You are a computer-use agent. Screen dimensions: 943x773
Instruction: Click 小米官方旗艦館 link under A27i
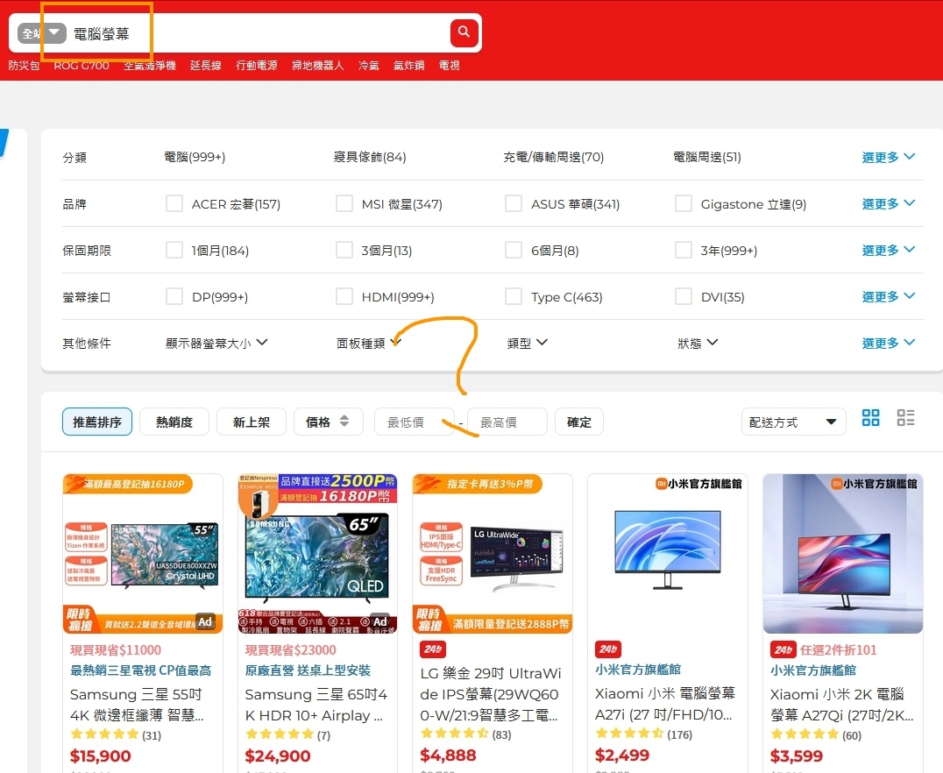point(638,669)
